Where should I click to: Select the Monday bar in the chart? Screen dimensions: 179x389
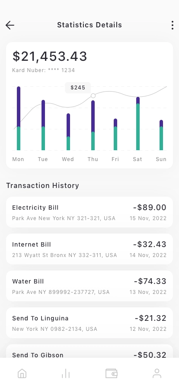(x=19, y=119)
